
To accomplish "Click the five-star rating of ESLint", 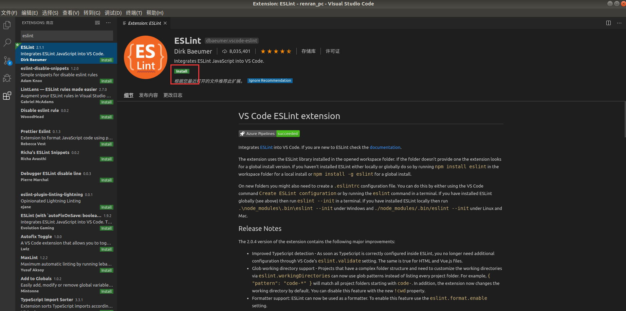I will [x=276, y=51].
